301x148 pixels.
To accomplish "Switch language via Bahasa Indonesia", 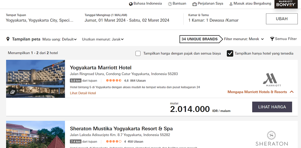I will pyautogui.click(x=148, y=4).
